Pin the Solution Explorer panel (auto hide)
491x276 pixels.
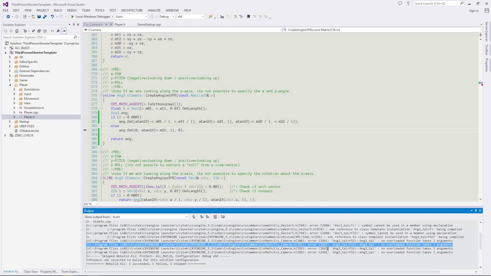click(74, 25)
